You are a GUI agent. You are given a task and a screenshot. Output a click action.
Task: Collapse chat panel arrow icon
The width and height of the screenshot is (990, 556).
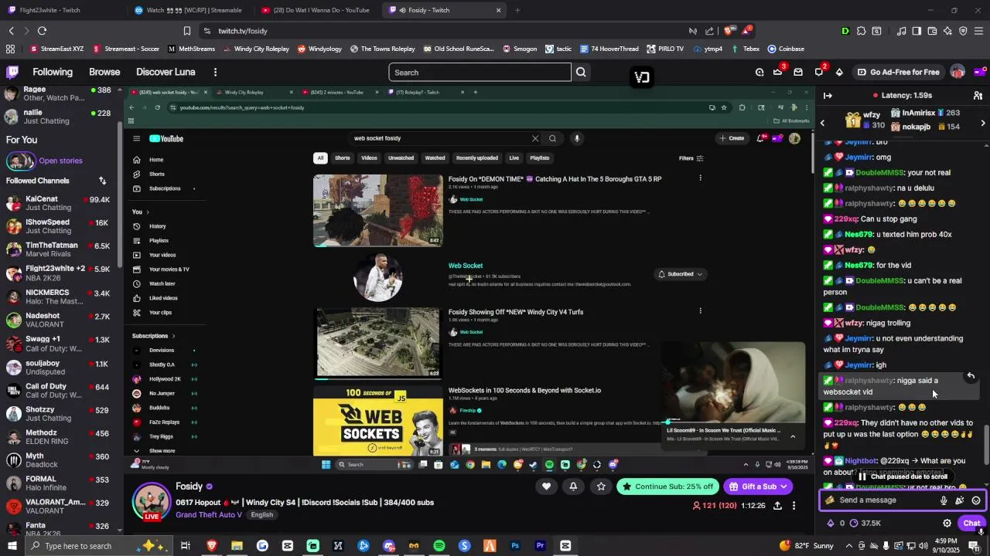(828, 96)
